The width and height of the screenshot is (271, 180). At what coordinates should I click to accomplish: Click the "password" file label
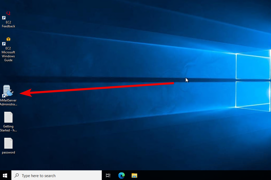click(8, 152)
